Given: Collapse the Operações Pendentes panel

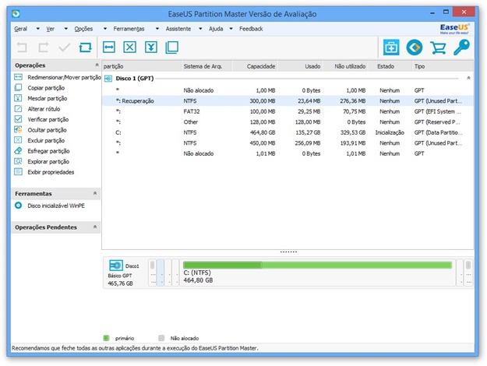Looking at the screenshot, I should coord(95,227).
